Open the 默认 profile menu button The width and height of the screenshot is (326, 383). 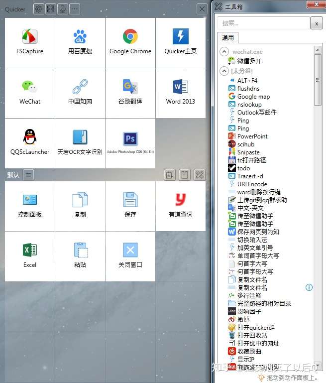28,175
